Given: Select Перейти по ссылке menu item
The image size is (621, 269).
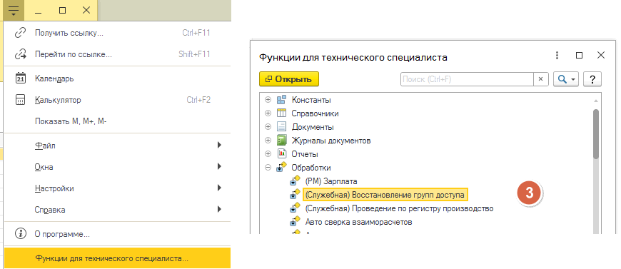Looking at the screenshot, I should click(117, 54).
